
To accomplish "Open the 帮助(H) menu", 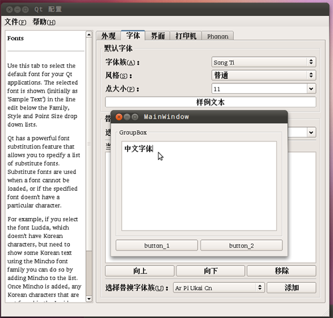I will coord(44,22).
